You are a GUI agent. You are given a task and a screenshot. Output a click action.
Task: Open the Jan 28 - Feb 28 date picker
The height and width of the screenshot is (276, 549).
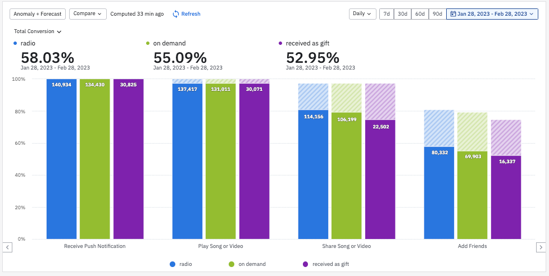pyautogui.click(x=492, y=14)
